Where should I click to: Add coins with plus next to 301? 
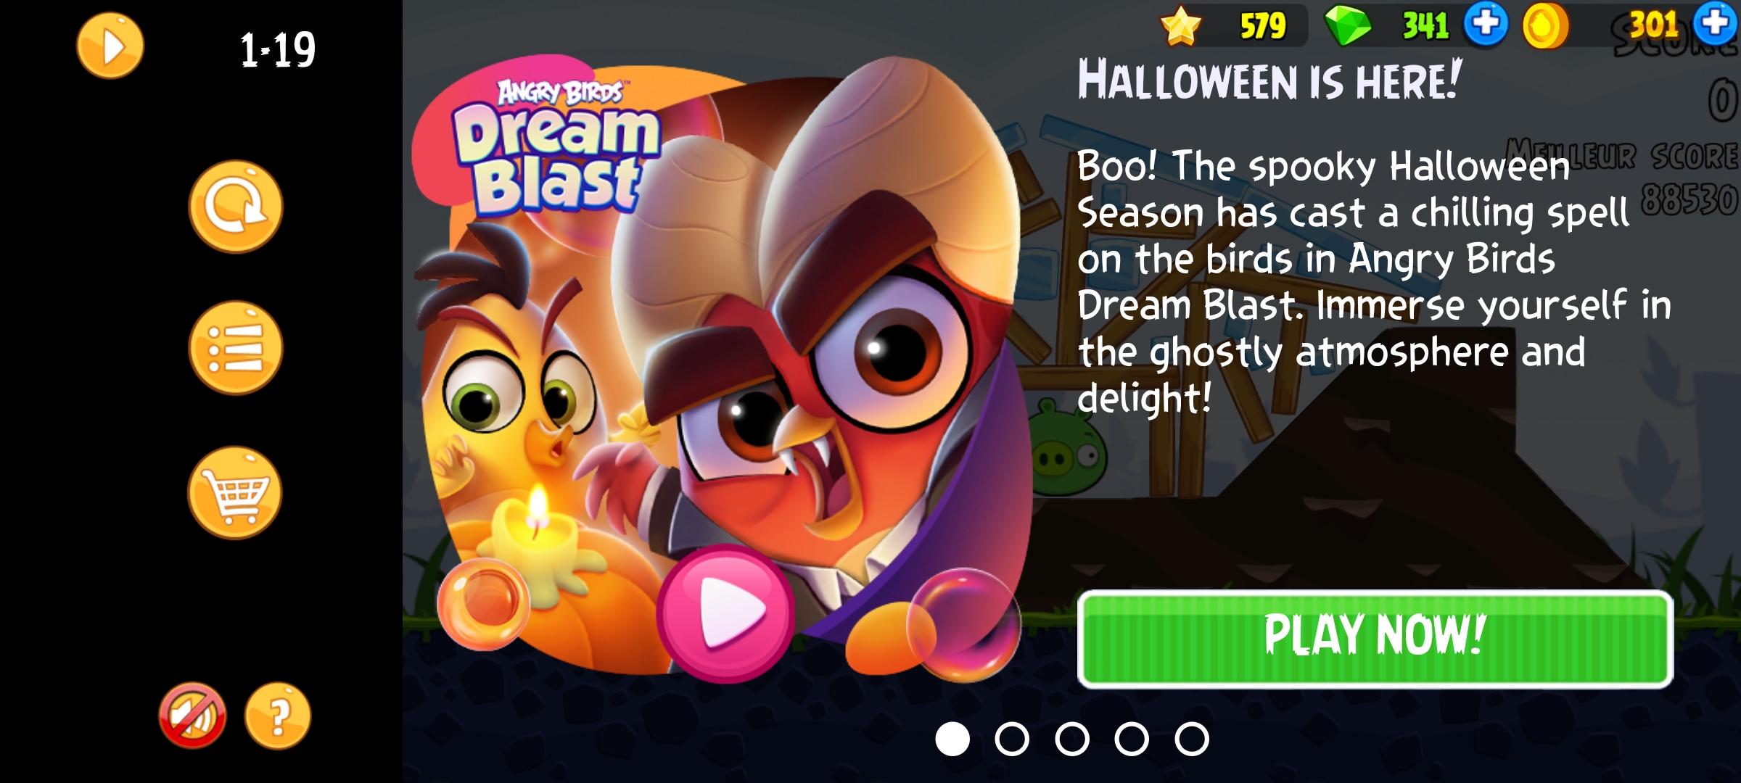coord(1716,24)
